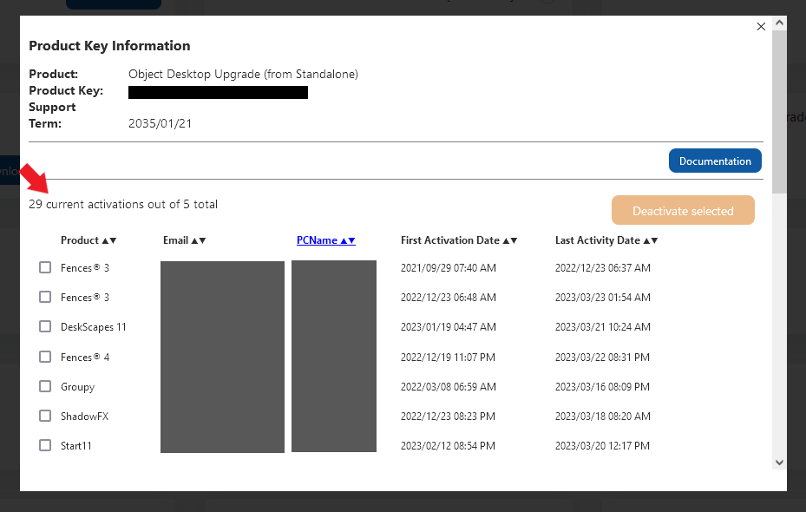Click the ShadowFX product name
The width and height of the screenshot is (806, 512).
pos(85,417)
